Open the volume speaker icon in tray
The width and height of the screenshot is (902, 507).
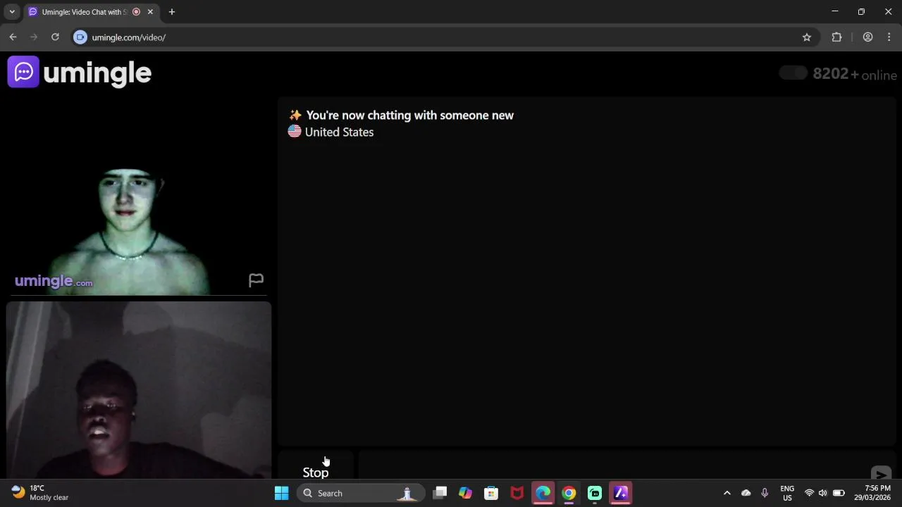coord(823,493)
